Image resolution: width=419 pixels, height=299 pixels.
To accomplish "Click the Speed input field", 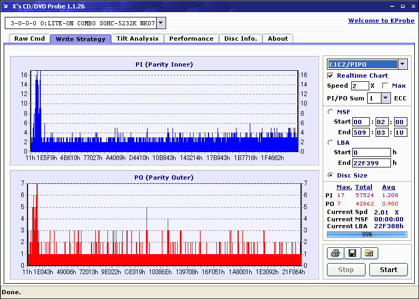I will click(x=360, y=86).
